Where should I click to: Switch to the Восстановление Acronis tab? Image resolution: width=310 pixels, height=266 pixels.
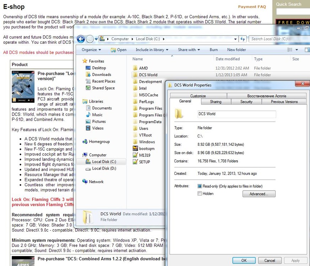click(267, 96)
